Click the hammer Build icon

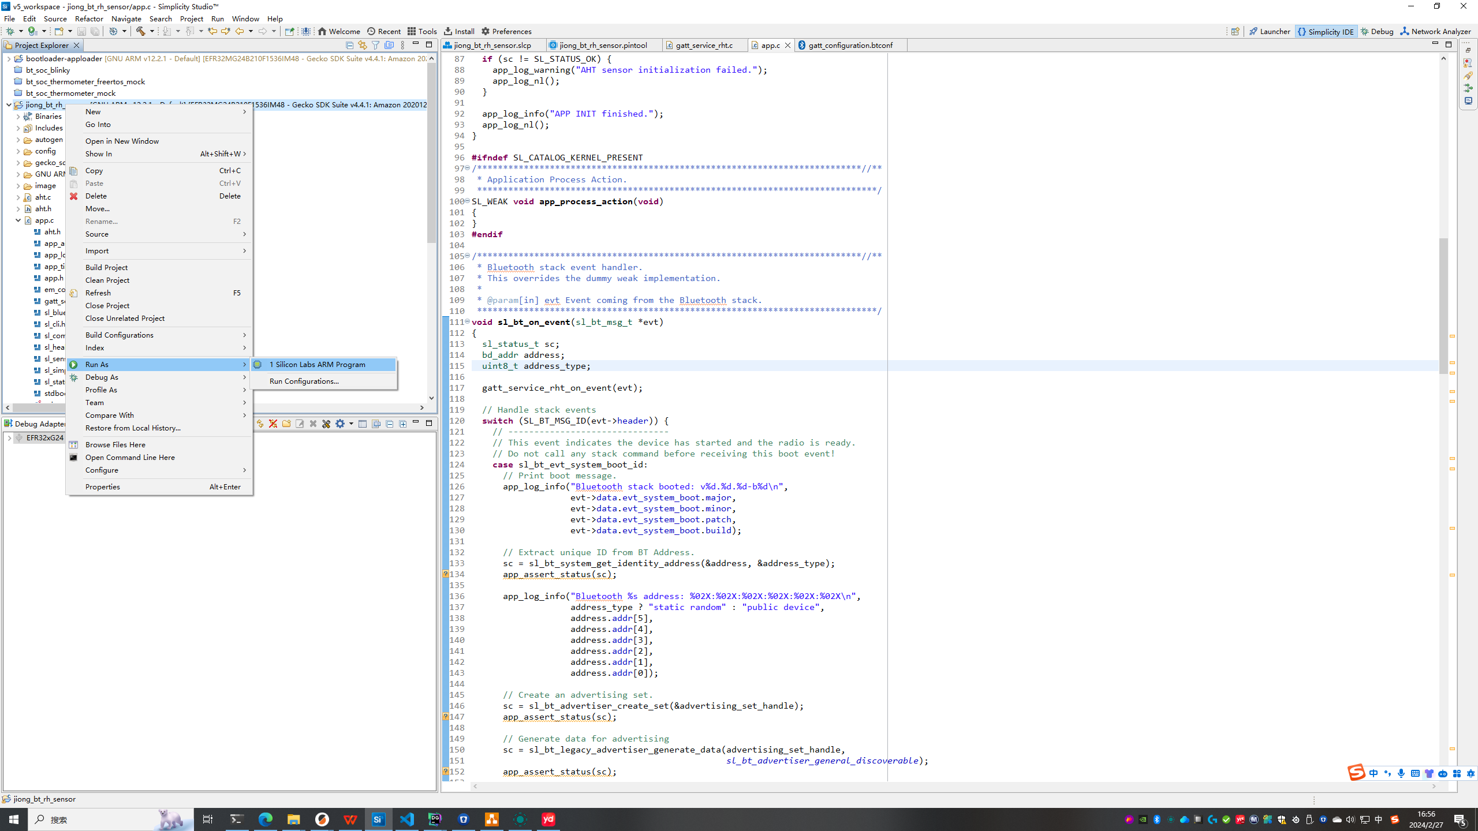tap(140, 31)
